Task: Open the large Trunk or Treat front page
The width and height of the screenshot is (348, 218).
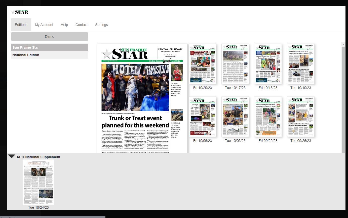Action: (x=142, y=98)
